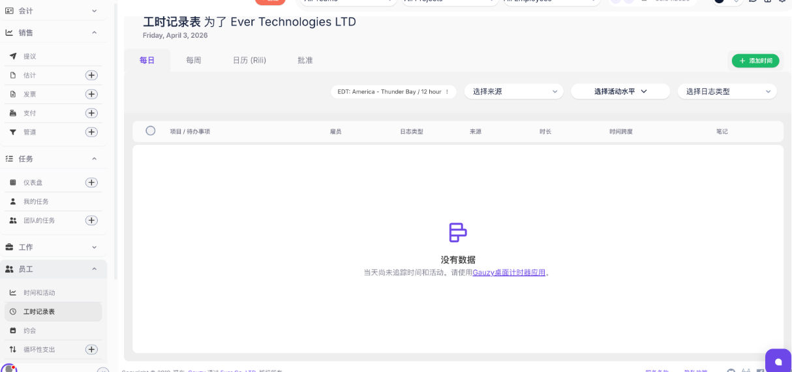Screen dimensions: 792x372
Task: Switch to the 每周 tab
Action: 194,60
